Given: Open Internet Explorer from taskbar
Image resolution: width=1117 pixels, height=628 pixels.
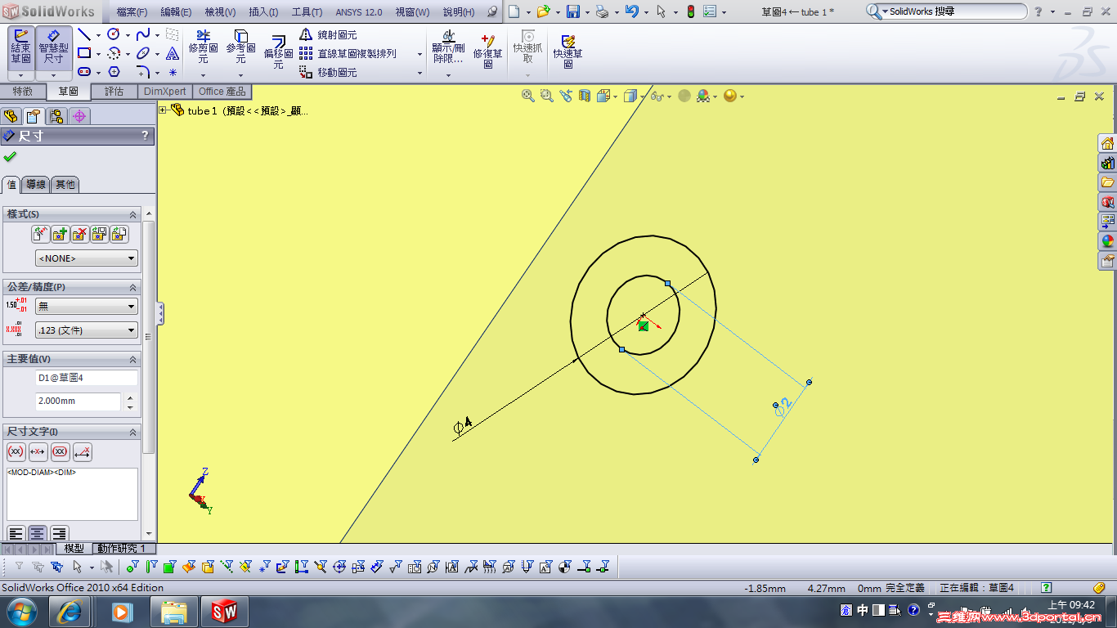Looking at the screenshot, I should (70, 612).
